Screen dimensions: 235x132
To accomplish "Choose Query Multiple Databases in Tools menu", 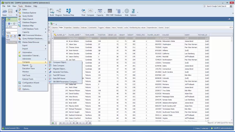I will 33,38.
